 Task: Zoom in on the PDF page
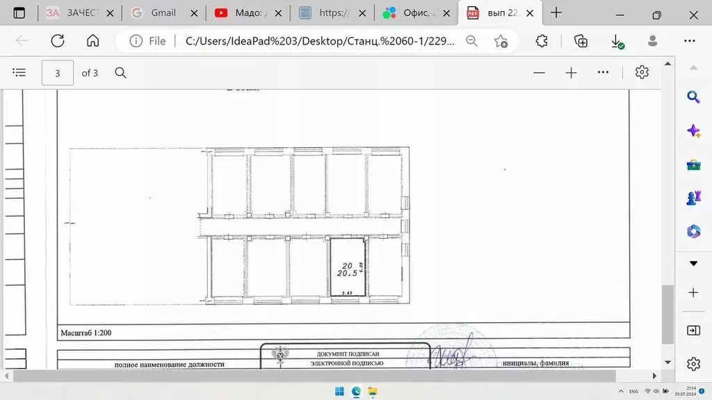click(570, 72)
